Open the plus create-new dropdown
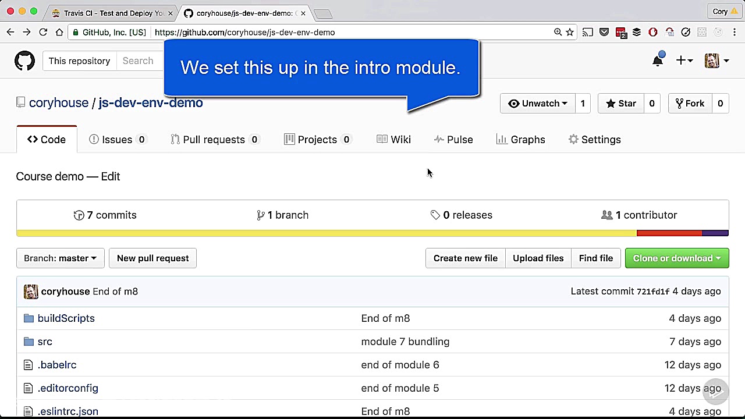 (684, 61)
